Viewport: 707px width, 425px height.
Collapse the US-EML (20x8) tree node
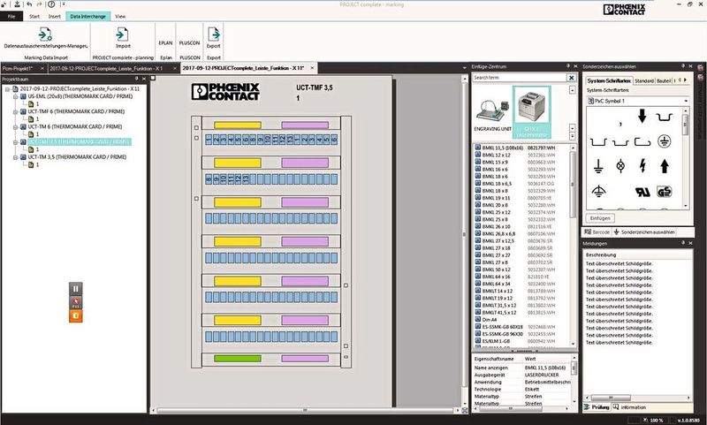pyautogui.click(x=15, y=96)
